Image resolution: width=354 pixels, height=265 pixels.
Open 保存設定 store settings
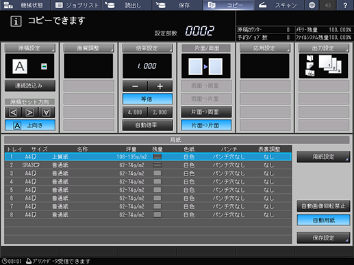coord(323,238)
